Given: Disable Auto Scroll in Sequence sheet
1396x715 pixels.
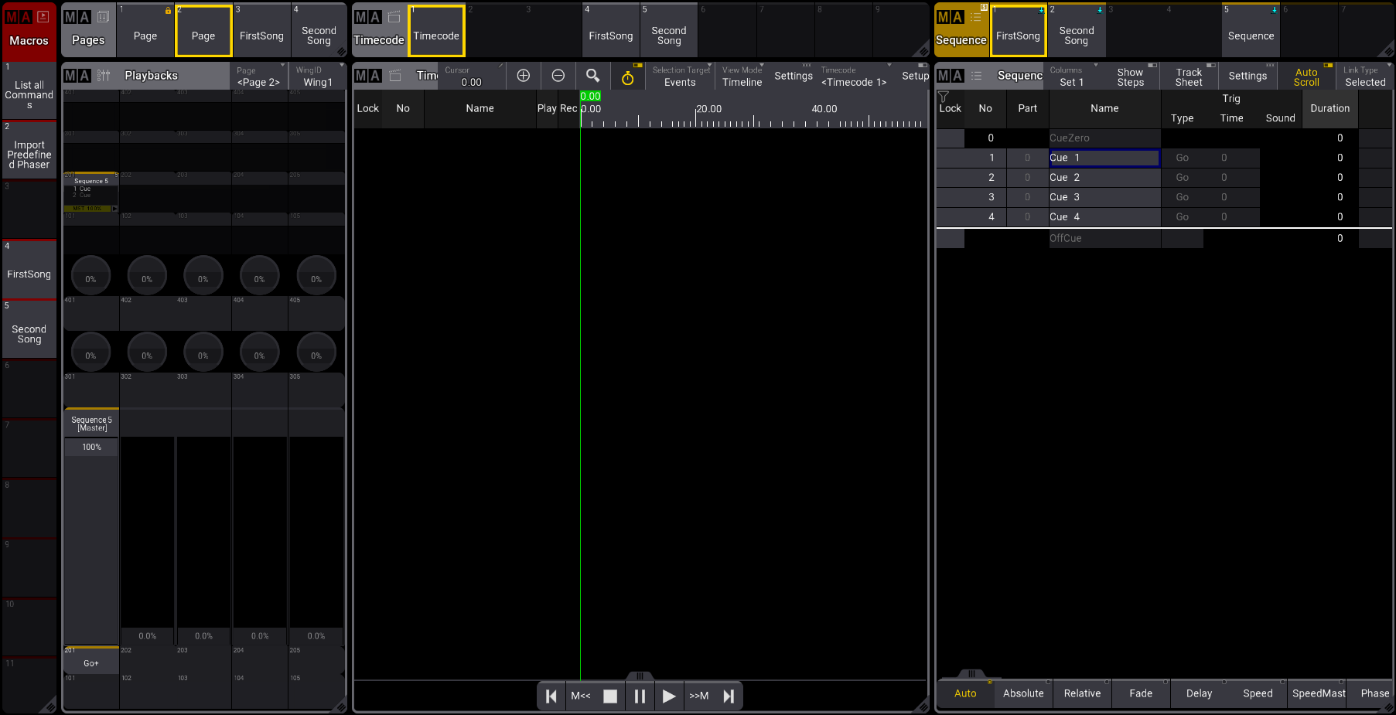Looking at the screenshot, I should click(x=1306, y=77).
